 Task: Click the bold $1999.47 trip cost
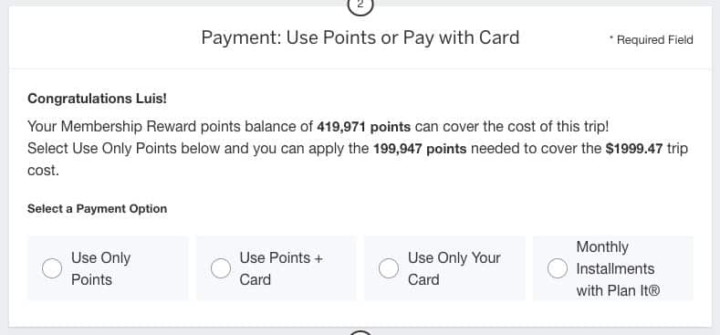click(x=634, y=149)
